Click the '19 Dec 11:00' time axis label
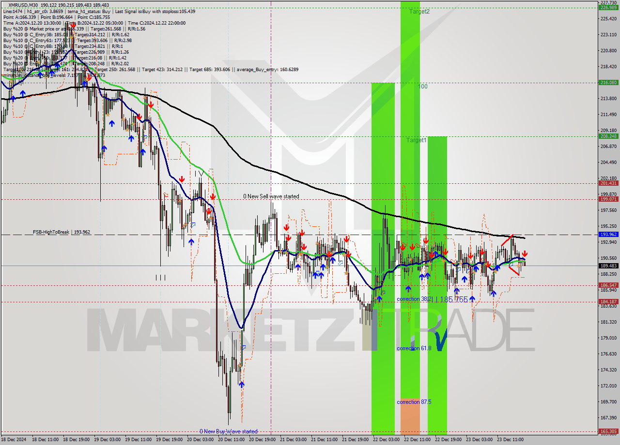Screen dimensions: 620x445 [139, 440]
